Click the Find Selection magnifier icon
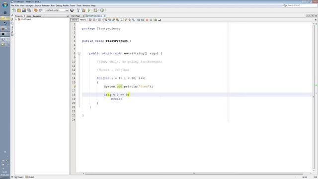Viewport: 318px width, 179px height. point(106,20)
